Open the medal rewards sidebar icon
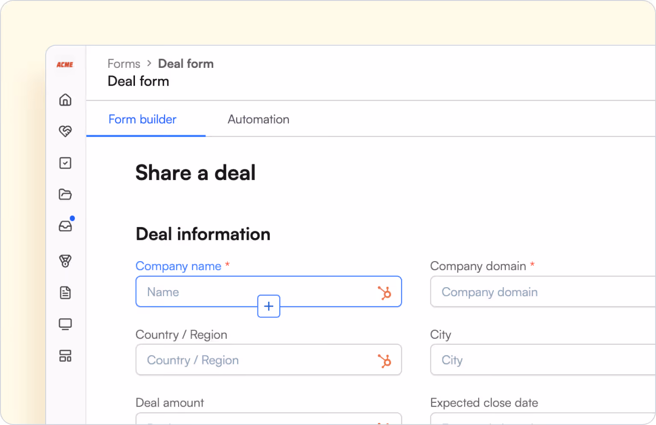Image resolution: width=656 pixels, height=425 pixels. click(x=65, y=261)
